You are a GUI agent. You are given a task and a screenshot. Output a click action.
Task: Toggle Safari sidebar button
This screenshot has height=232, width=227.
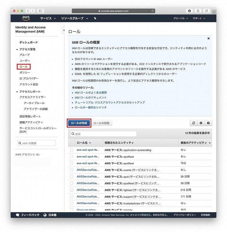[x=40, y=11]
